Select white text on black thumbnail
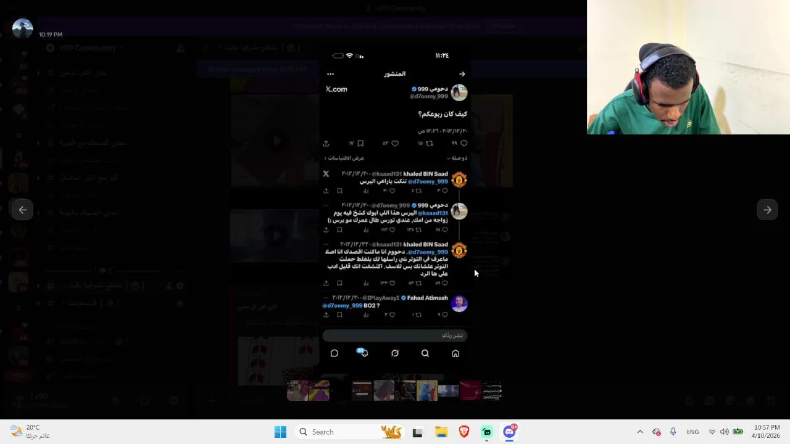This screenshot has height=444, width=790. (x=492, y=390)
